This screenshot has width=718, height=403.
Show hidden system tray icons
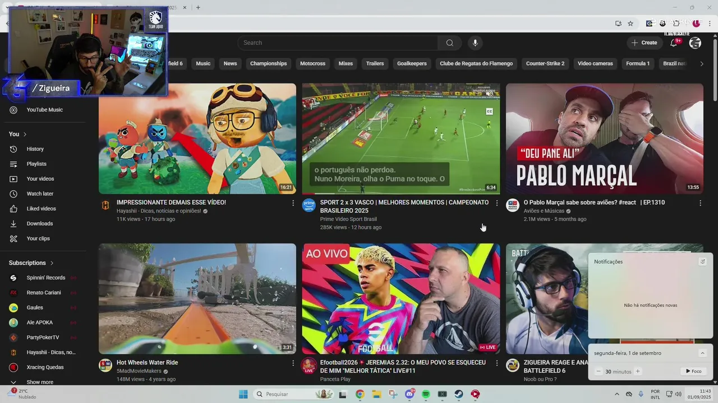tap(617, 394)
